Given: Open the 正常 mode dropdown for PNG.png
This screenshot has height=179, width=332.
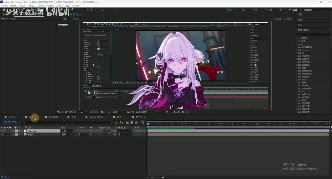Looking at the screenshot, I should [x=67, y=131].
